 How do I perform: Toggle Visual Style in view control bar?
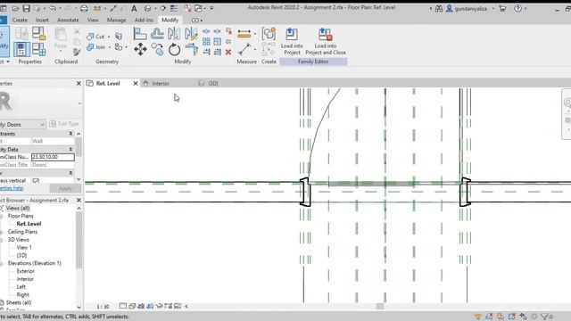[132, 306]
